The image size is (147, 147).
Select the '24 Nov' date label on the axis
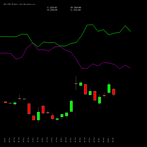pos(75,140)
